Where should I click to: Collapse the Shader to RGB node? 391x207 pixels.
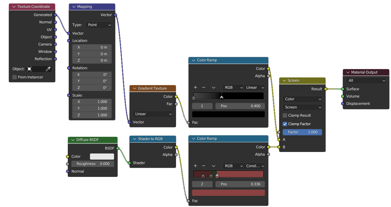pyautogui.click(x=134, y=139)
